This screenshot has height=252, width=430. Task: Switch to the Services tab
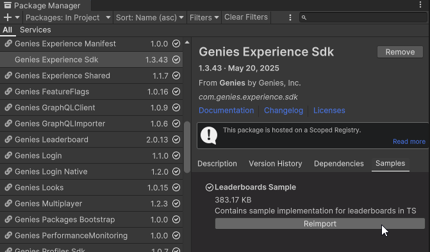35,30
